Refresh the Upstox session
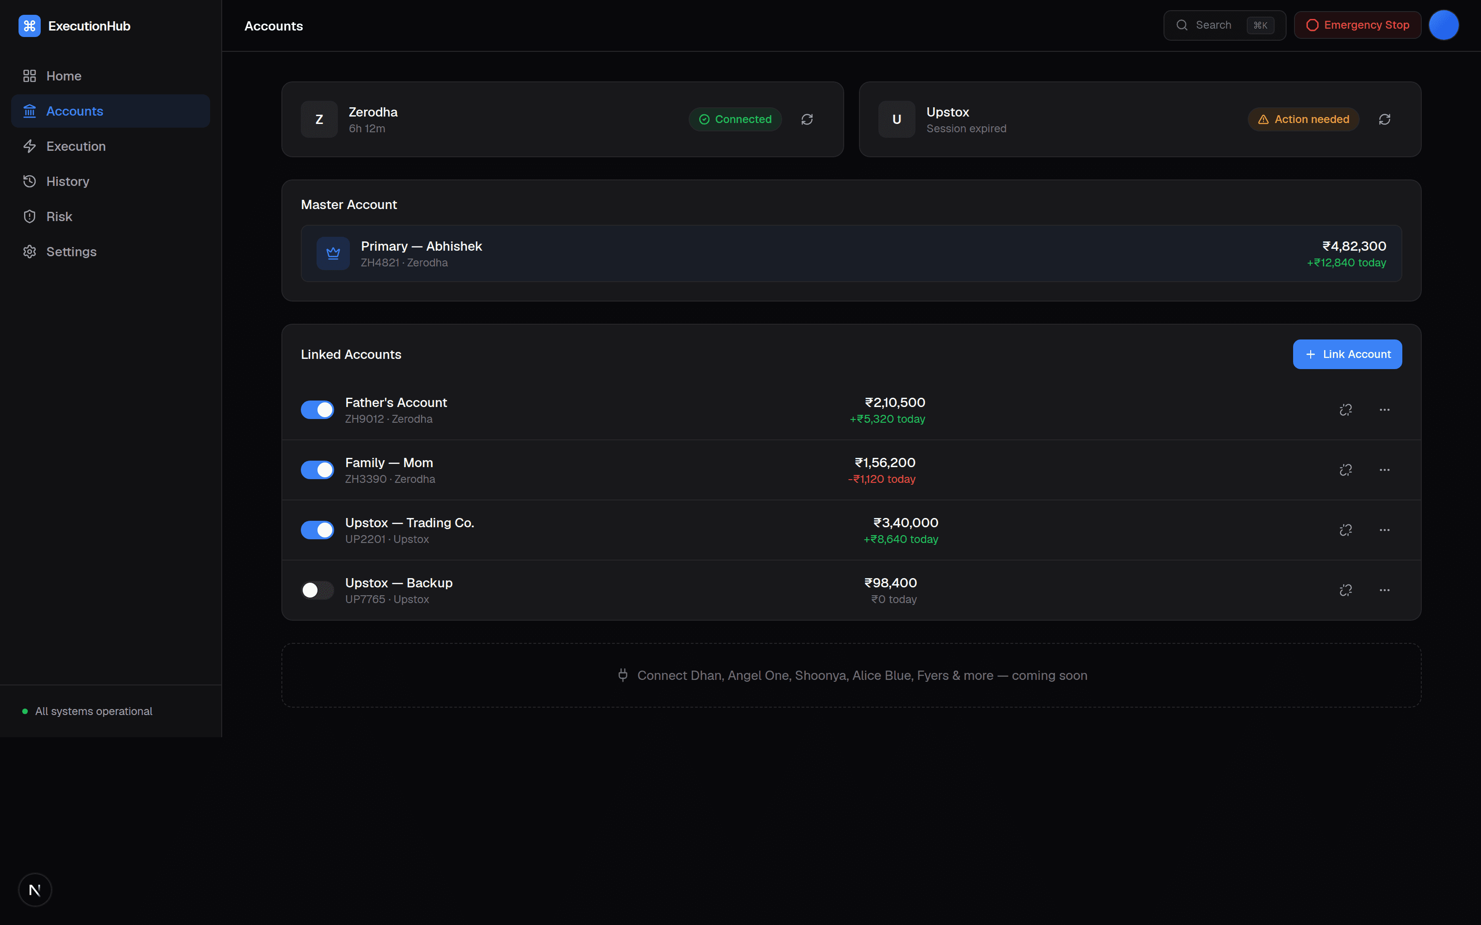The width and height of the screenshot is (1481, 925). (1384, 119)
